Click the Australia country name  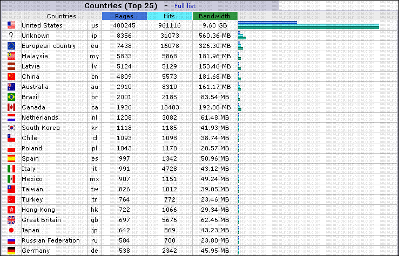[x=35, y=87]
